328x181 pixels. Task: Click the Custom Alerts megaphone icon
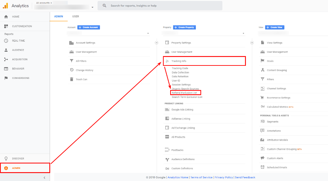(262, 158)
